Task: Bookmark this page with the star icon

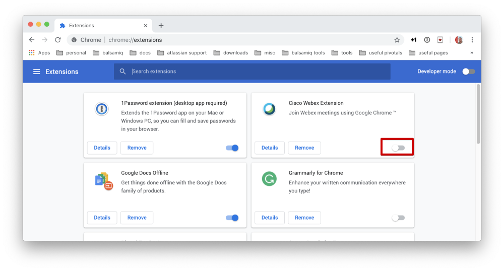Action: (x=397, y=40)
